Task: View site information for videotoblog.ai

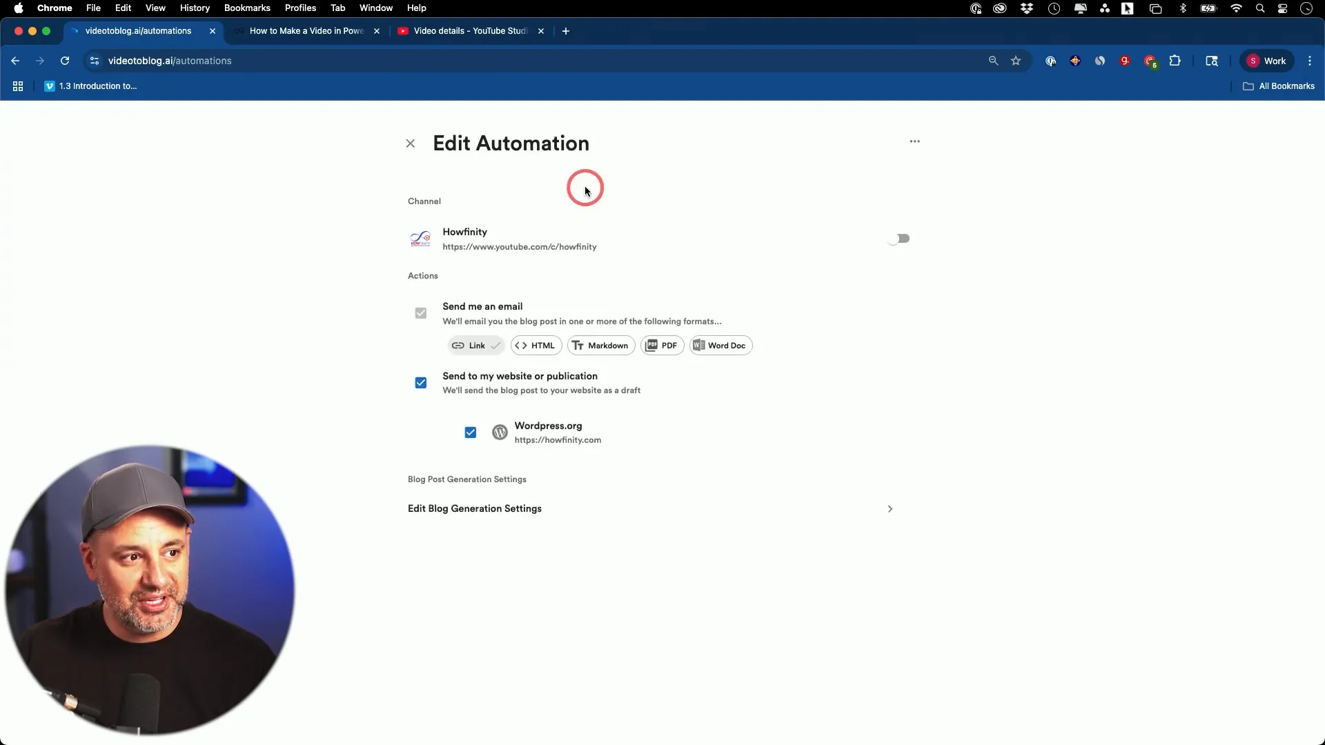Action: (95, 61)
